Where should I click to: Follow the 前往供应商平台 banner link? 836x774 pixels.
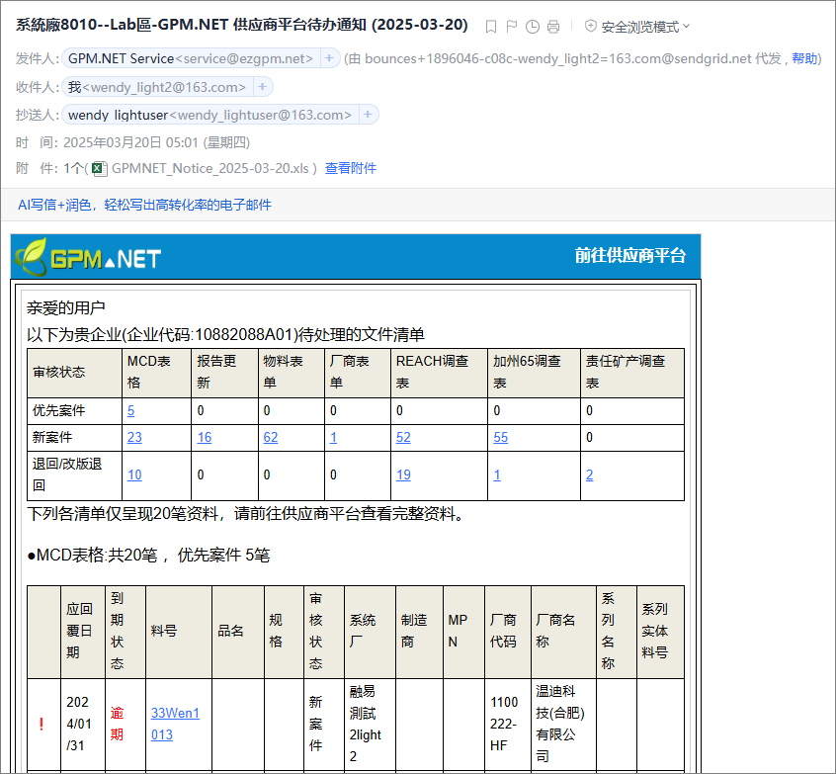(x=630, y=255)
